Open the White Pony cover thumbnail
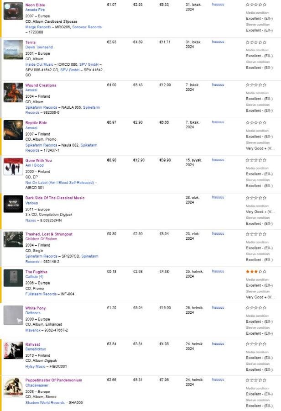 (13, 315)
